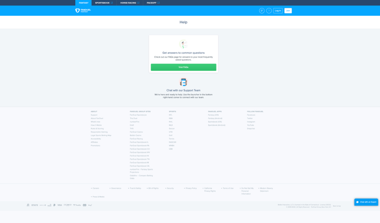Click the VISA payment logo
This screenshot has height=223, width=380.
[x=60, y=205]
